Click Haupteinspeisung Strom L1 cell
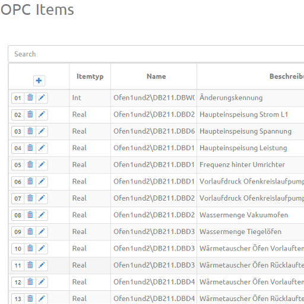This screenshot has width=304, height=304. click(x=251, y=115)
